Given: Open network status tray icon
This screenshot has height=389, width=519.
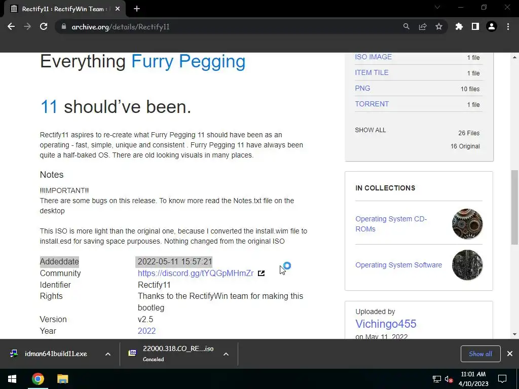Looking at the screenshot, I should 436,379.
